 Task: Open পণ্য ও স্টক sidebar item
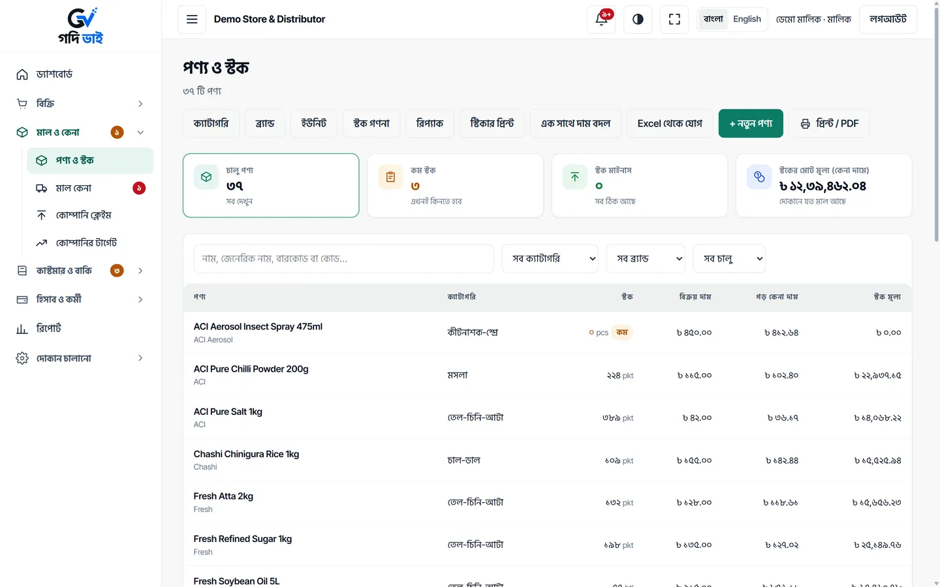pos(90,160)
